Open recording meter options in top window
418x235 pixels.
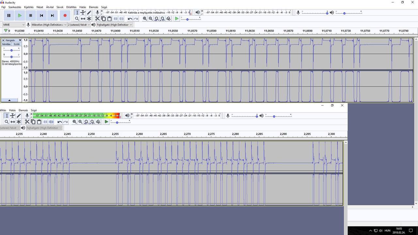coord(97,12)
